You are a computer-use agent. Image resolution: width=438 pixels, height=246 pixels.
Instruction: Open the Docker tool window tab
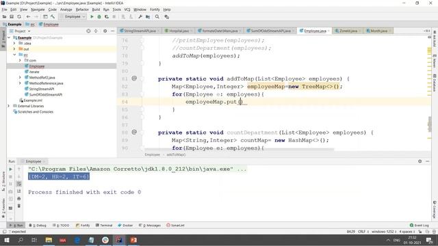[125, 225]
